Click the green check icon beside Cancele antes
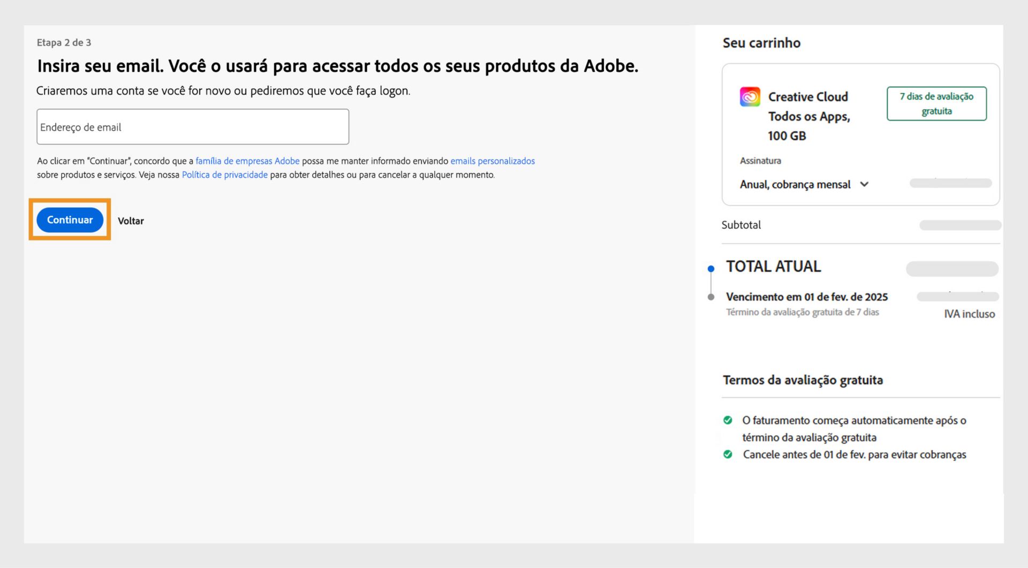Viewport: 1028px width, 568px height. [x=728, y=455]
